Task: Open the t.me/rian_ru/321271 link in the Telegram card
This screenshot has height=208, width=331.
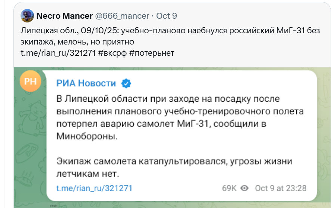Action: click(94, 188)
